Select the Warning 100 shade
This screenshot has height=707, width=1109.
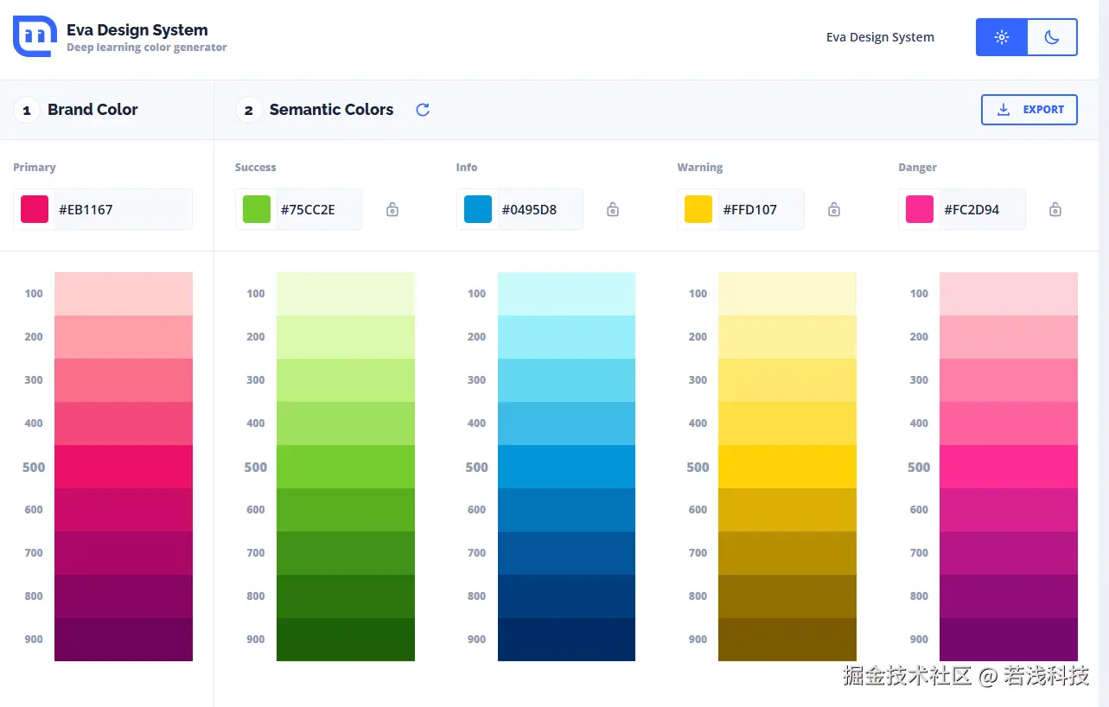[x=787, y=294]
